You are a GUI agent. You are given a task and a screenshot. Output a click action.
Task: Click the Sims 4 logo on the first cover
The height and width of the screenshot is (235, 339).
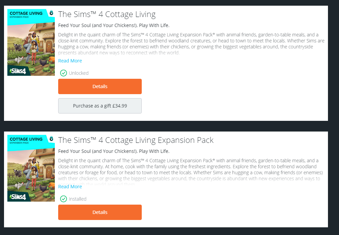pos(18,71)
